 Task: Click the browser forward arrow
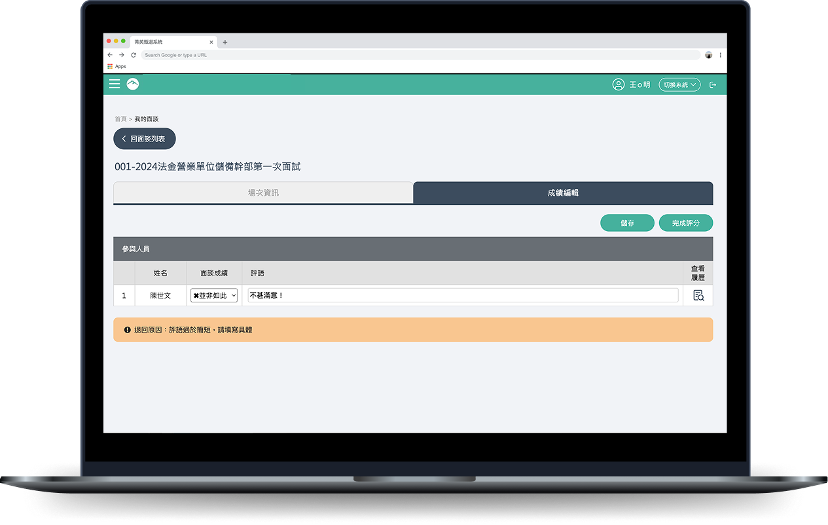point(121,55)
